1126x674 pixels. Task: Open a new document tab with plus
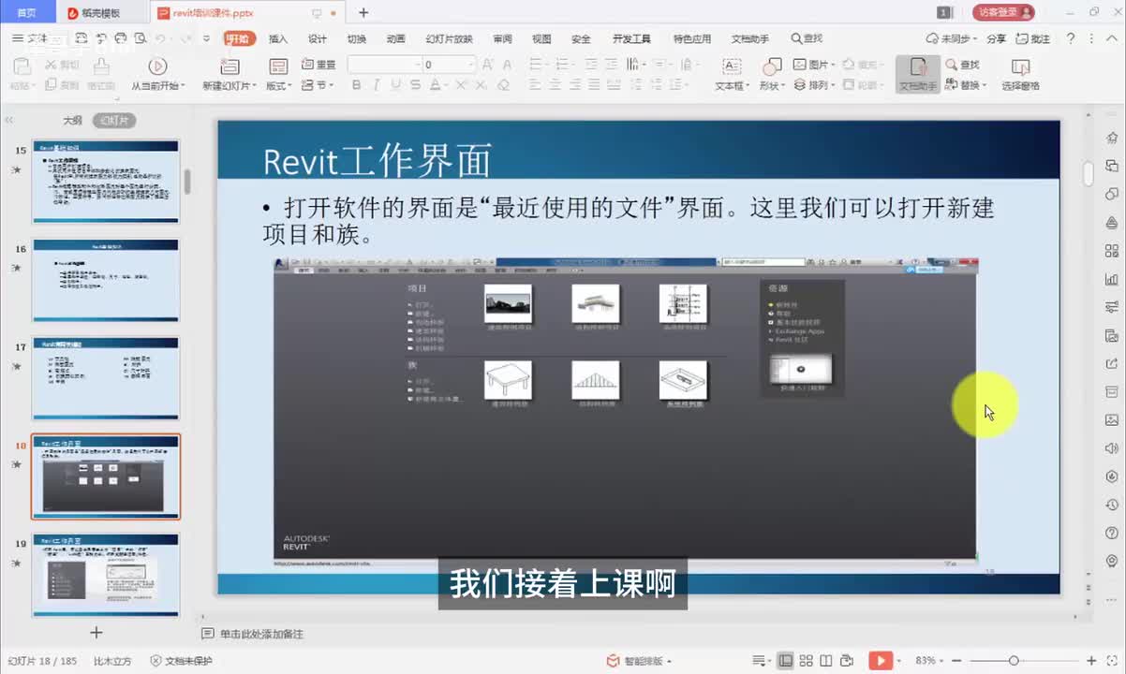(x=363, y=12)
